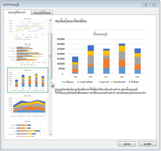Click the $20,000 axis label in preview
The height and width of the screenshot is (151, 161).
coord(61,54)
